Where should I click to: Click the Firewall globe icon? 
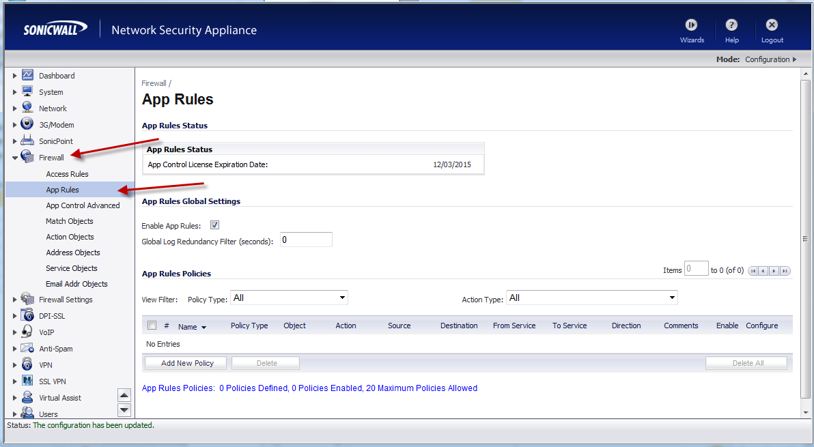click(x=27, y=157)
